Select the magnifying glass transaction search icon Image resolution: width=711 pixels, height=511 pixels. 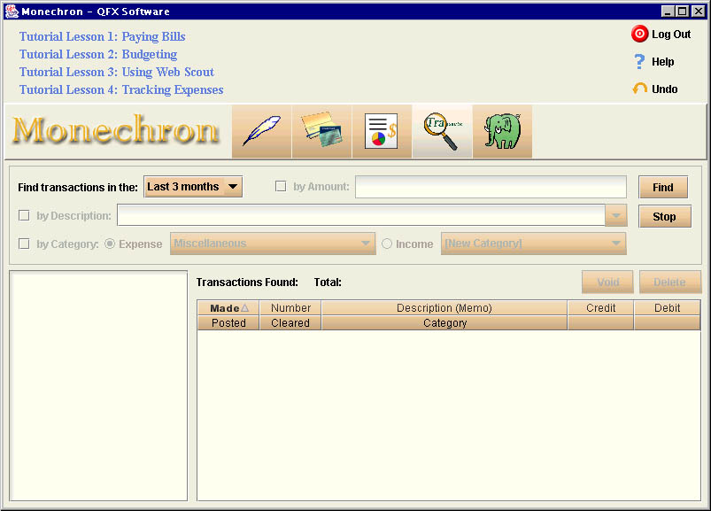443,131
